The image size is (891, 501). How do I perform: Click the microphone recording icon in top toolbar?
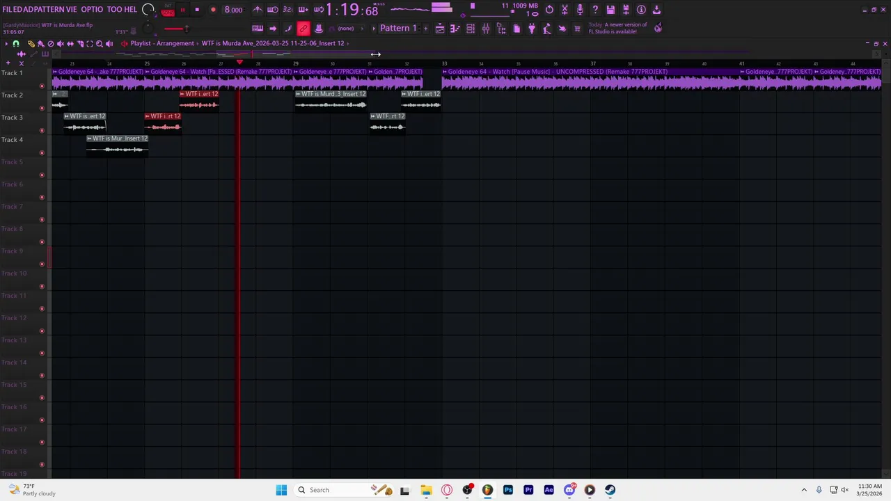coord(580,10)
